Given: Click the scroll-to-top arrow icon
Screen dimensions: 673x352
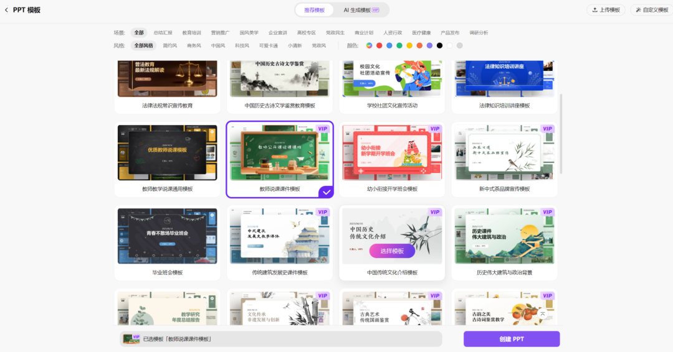Looking at the screenshot, I should pos(543,314).
